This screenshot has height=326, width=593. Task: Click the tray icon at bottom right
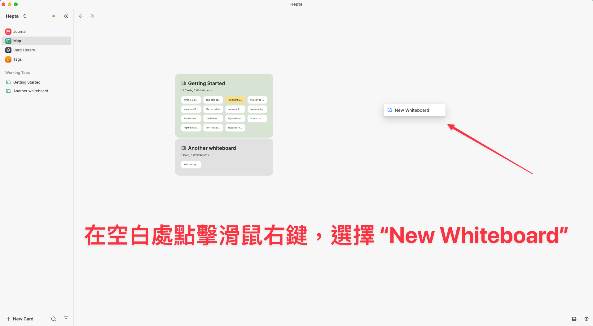pyautogui.click(x=574, y=319)
